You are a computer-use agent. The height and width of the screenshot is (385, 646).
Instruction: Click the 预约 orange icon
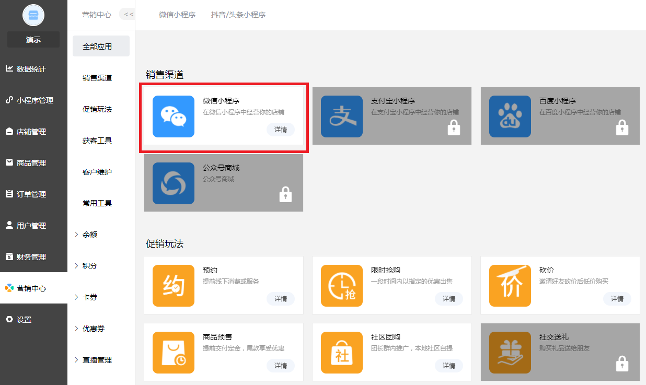pyautogui.click(x=174, y=286)
